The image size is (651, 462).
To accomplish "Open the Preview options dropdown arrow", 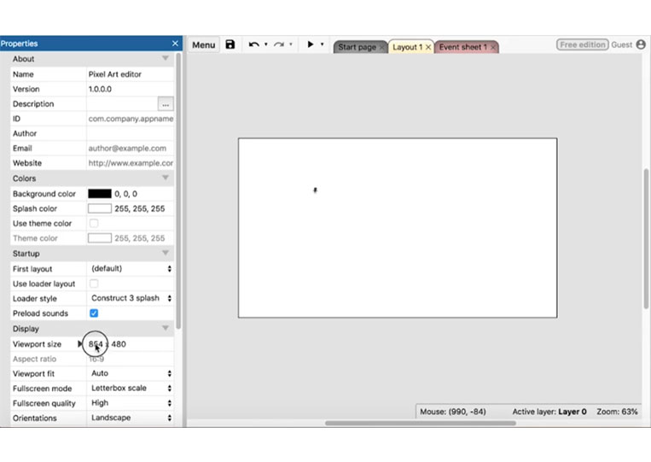I will click(323, 44).
